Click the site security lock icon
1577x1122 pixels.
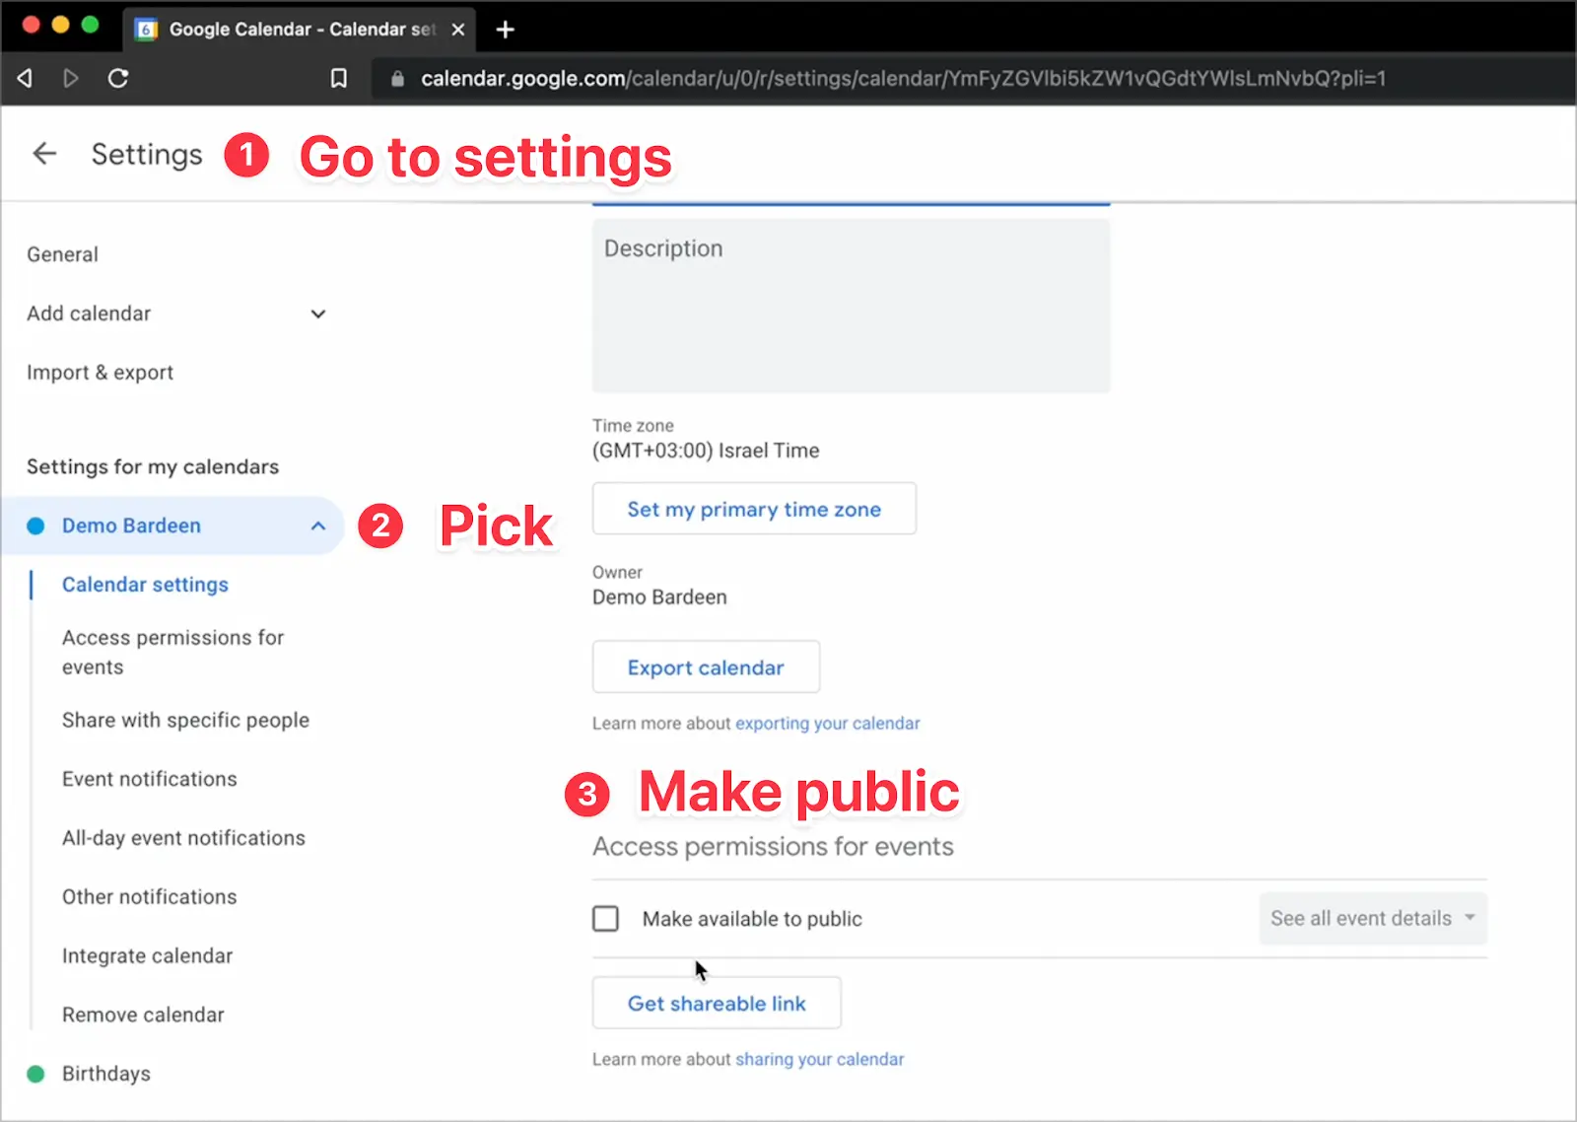395,79
